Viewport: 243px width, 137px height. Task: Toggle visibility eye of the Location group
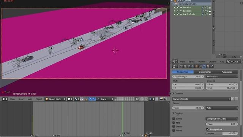(x=181, y=11)
